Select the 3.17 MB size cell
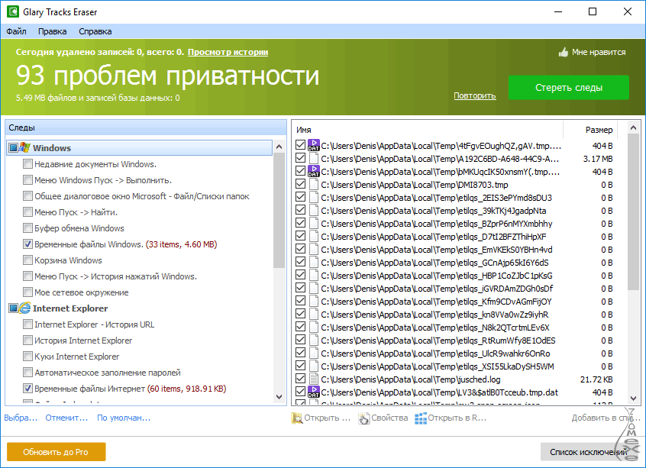This screenshot has width=646, height=468. (598, 159)
